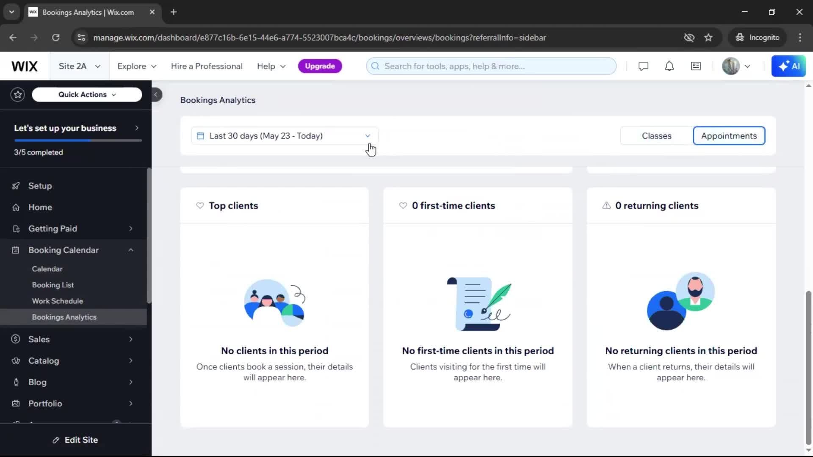Expand the Portfolio submenu arrow
Image resolution: width=813 pixels, height=457 pixels.
(131, 404)
